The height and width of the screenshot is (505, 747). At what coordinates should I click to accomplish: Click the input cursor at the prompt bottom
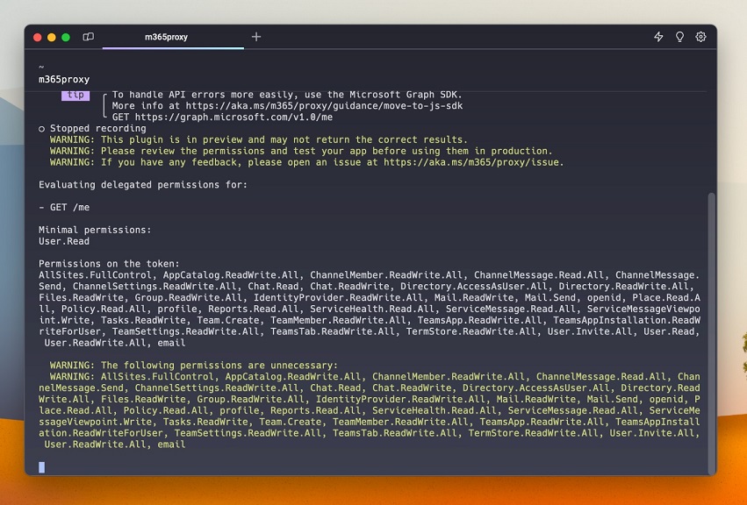pos(41,467)
